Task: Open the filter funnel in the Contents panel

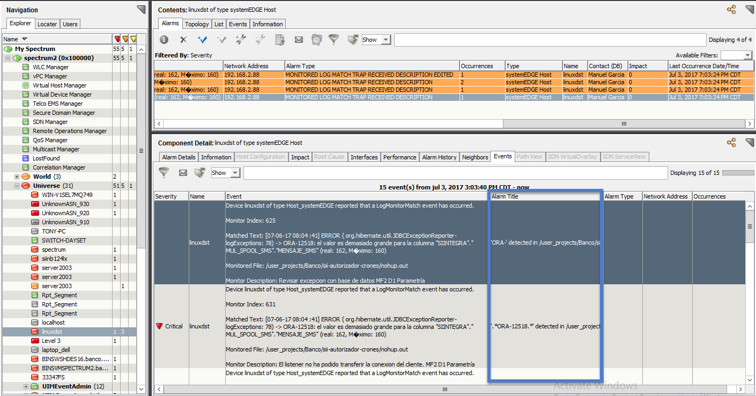Action: (x=334, y=40)
